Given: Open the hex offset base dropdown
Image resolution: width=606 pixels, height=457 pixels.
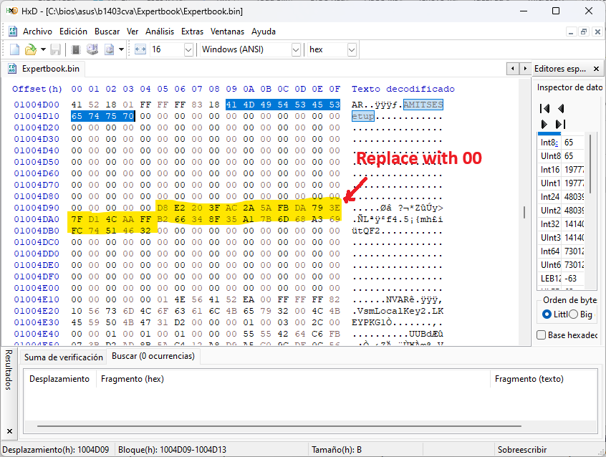Looking at the screenshot, I should pyautogui.click(x=352, y=49).
